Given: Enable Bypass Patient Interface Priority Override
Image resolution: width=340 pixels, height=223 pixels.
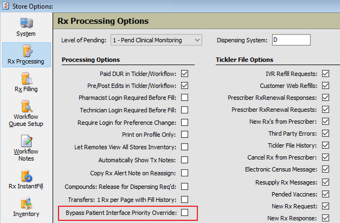Looking at the screenshot, I should (x=185, y=213).
